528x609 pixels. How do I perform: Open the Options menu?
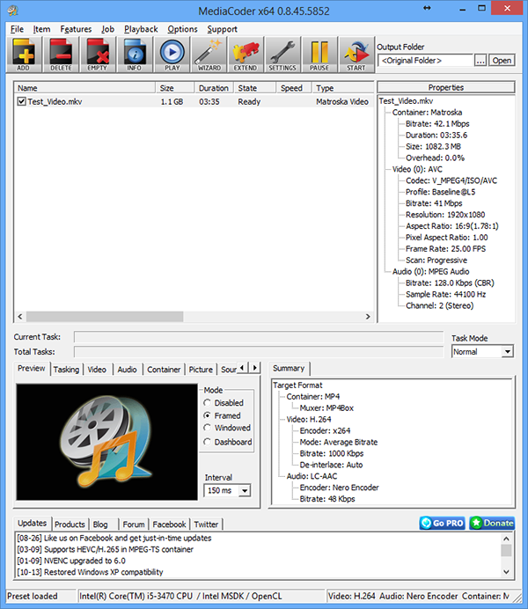point(182,29)
